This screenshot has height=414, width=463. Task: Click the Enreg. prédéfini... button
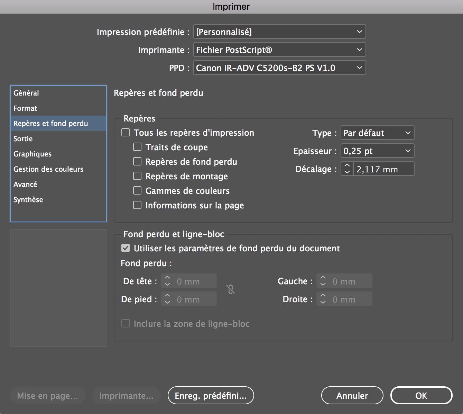211,396
